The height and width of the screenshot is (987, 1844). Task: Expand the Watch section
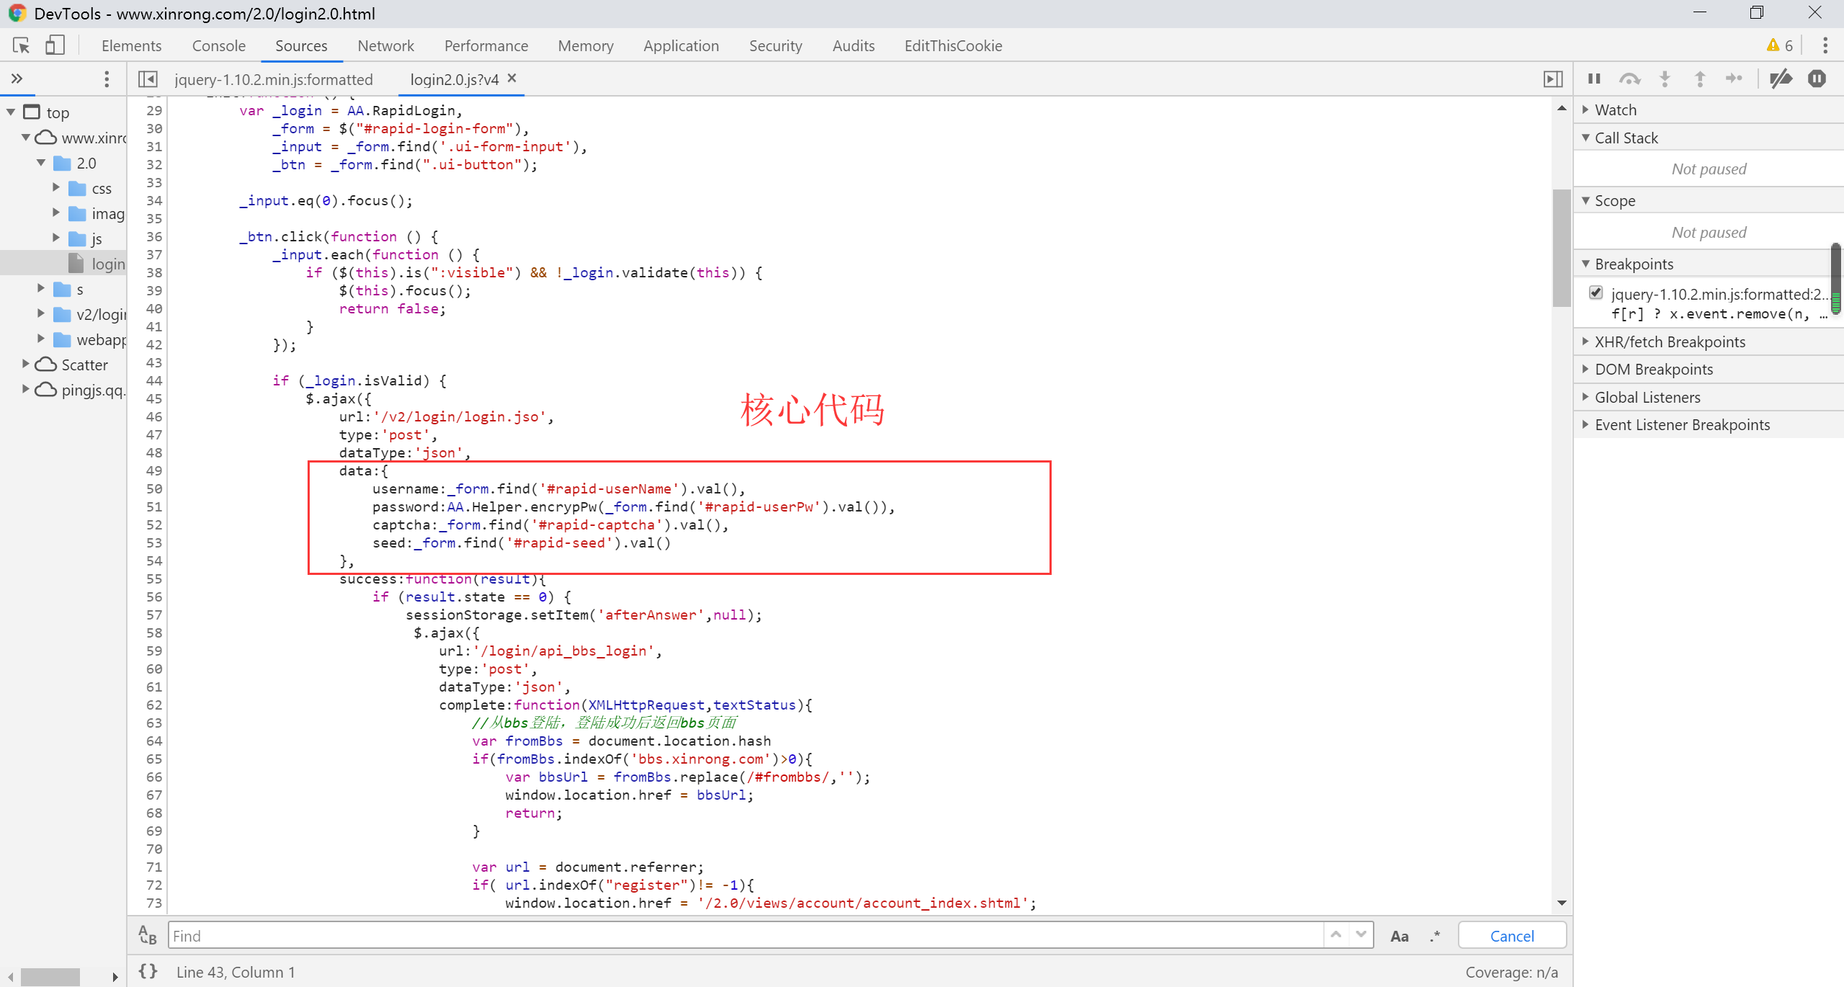coord(1615,110)
